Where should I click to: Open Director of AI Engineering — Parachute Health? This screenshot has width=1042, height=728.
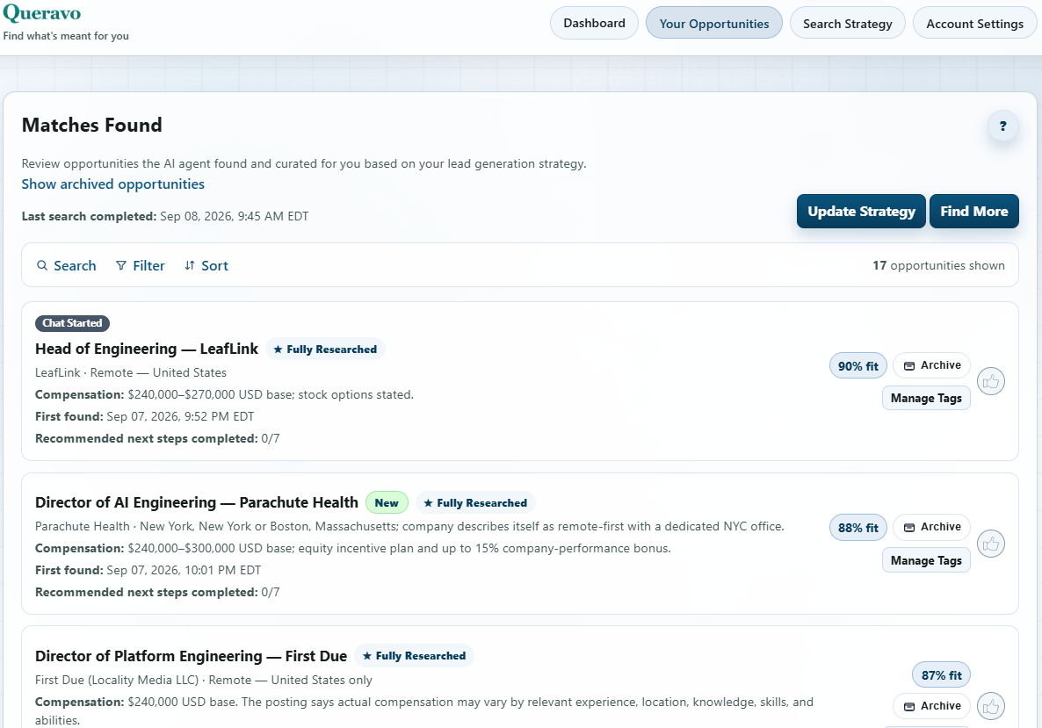pos(197,502)
